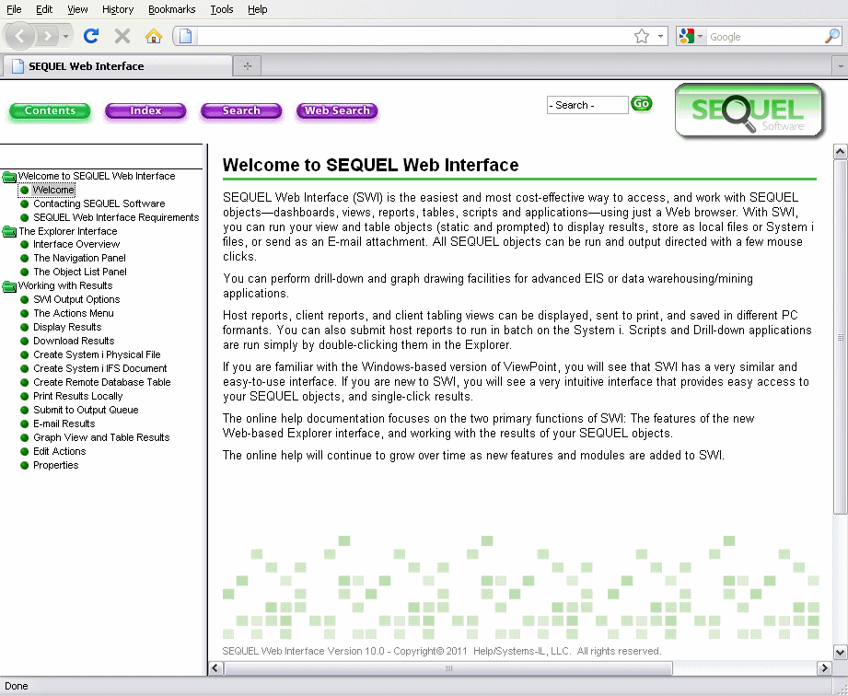This screenshot has width=848, height=696.
Task: Click the vertical scrollbar up arrow
Action: (840, 151)
